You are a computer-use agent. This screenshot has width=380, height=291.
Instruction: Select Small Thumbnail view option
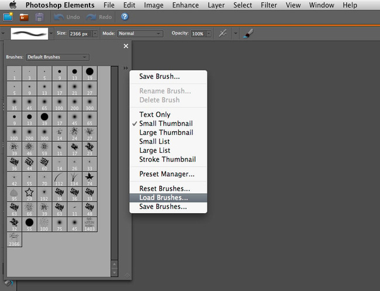165,124
